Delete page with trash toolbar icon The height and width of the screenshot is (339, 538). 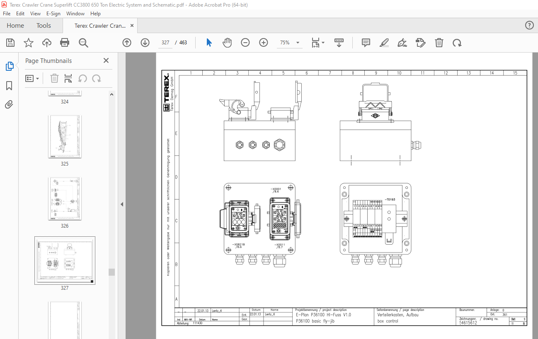439,43
